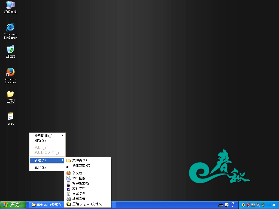Click the red shield alert tray icon

point(248,205)
